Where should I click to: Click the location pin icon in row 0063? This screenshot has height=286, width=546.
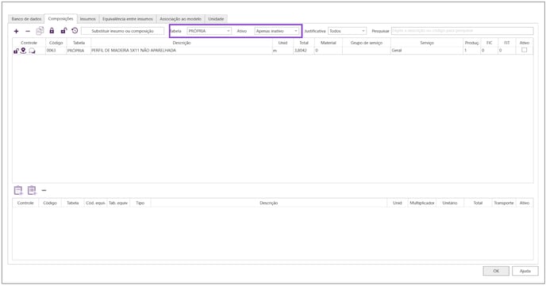tap(23, 51)
